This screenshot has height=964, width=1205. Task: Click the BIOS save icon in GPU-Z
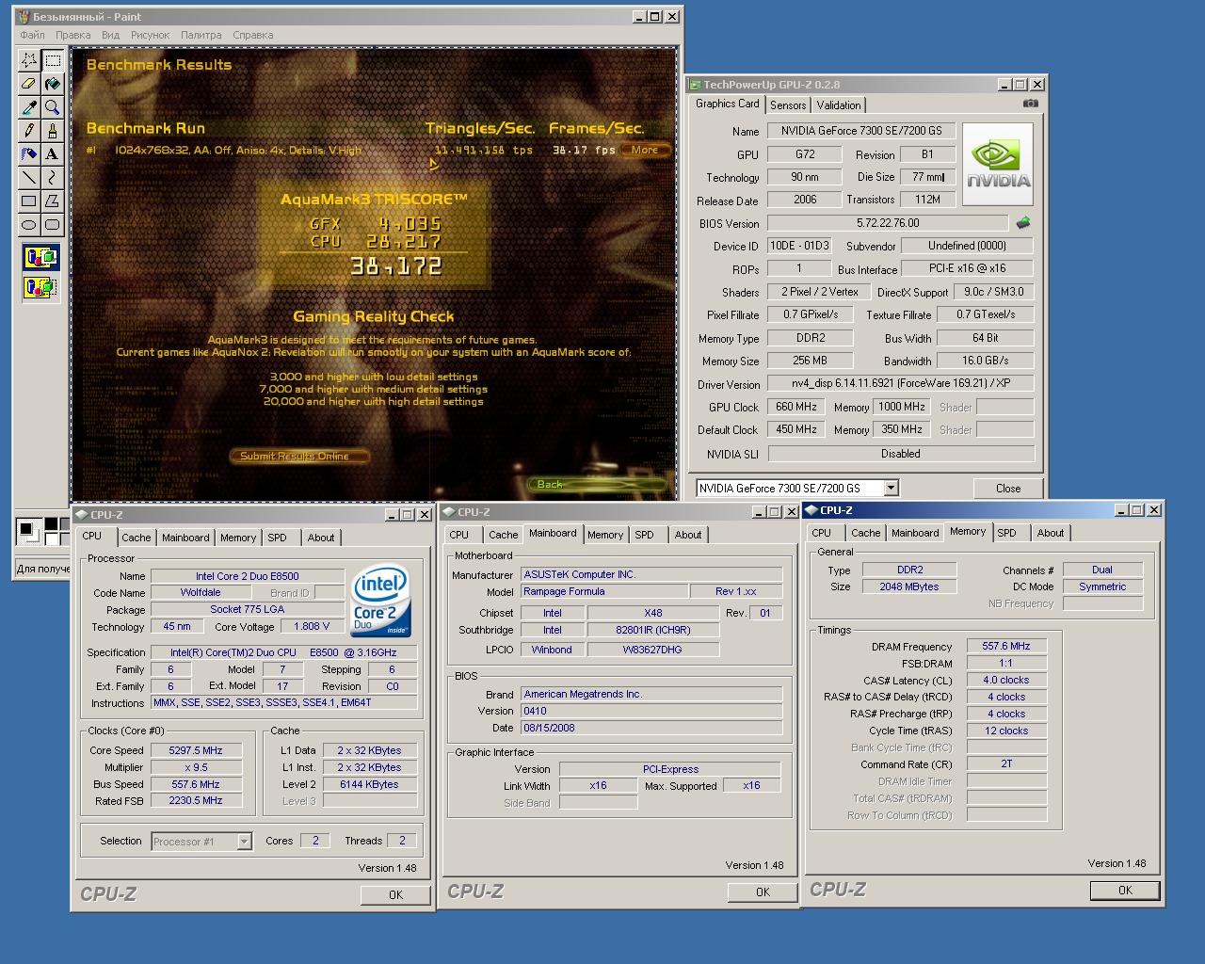click(1023, 223)
